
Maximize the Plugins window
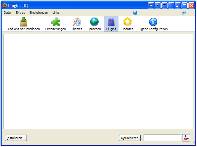pos(184,6)
